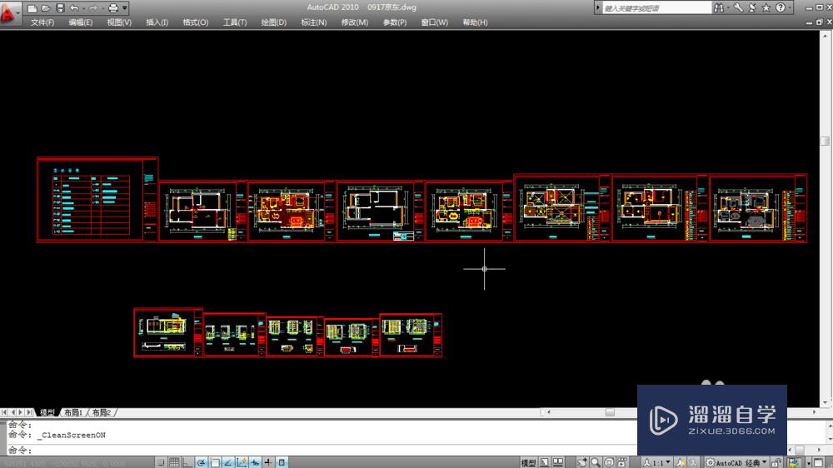
Task: Click the Save disk icon
Action: [60, 8]
